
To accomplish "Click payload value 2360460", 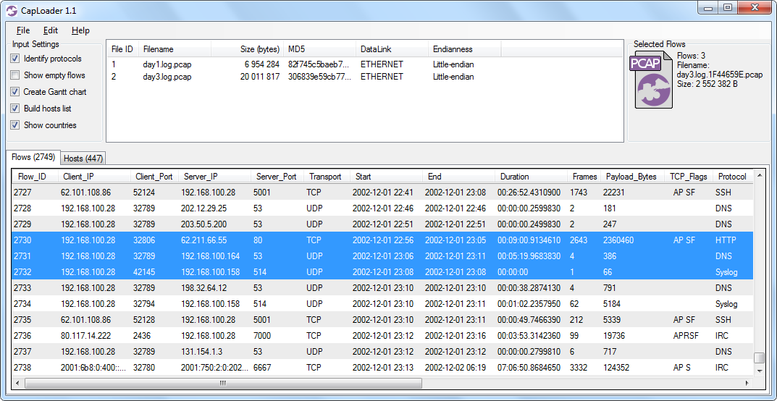I will click(618, 240).
